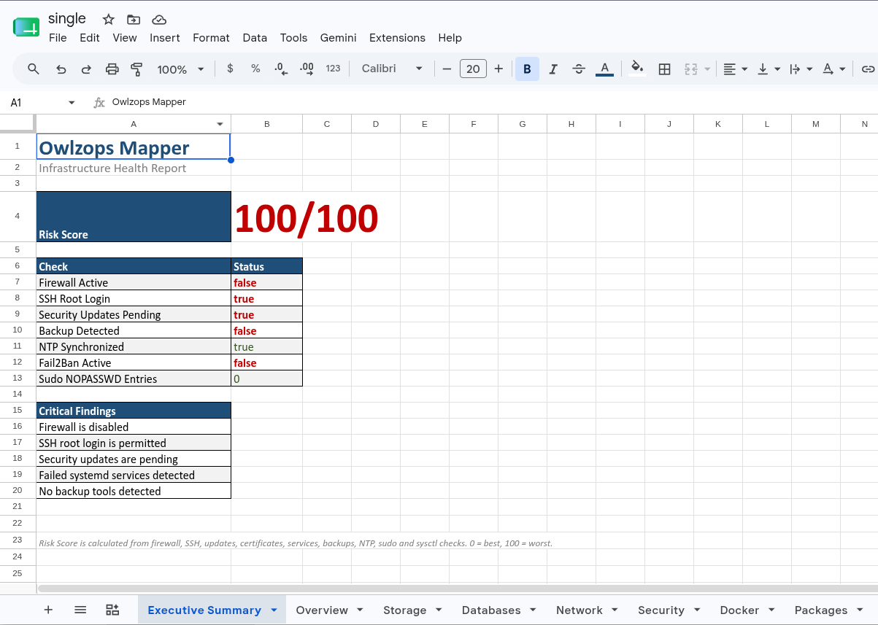Click the horizontal scrollbar
This screenshot has width=878, height=625.
click(458, 588)
